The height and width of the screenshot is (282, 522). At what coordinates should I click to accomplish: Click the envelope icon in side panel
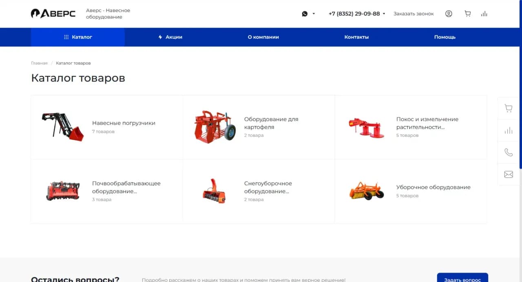(508, 174)
